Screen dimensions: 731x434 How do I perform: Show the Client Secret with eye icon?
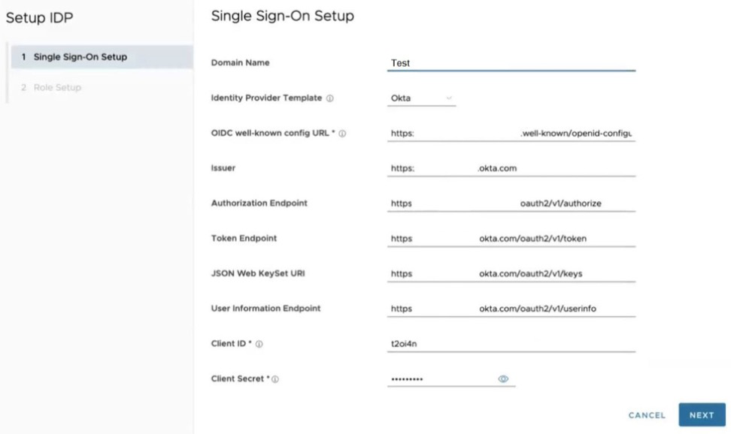pos(503,379)
